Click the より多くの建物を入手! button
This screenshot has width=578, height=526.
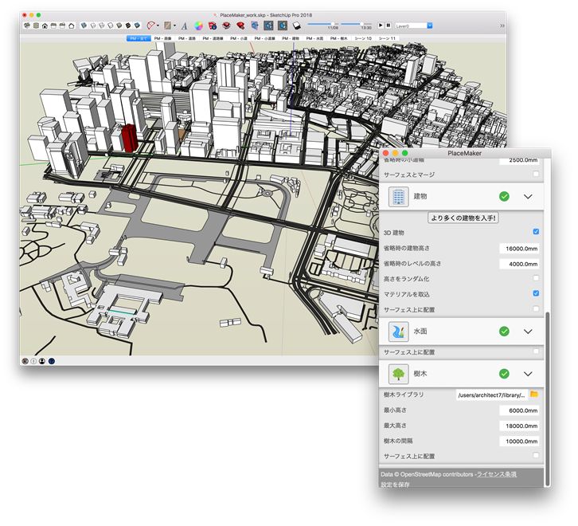click(x=463, y=218)
